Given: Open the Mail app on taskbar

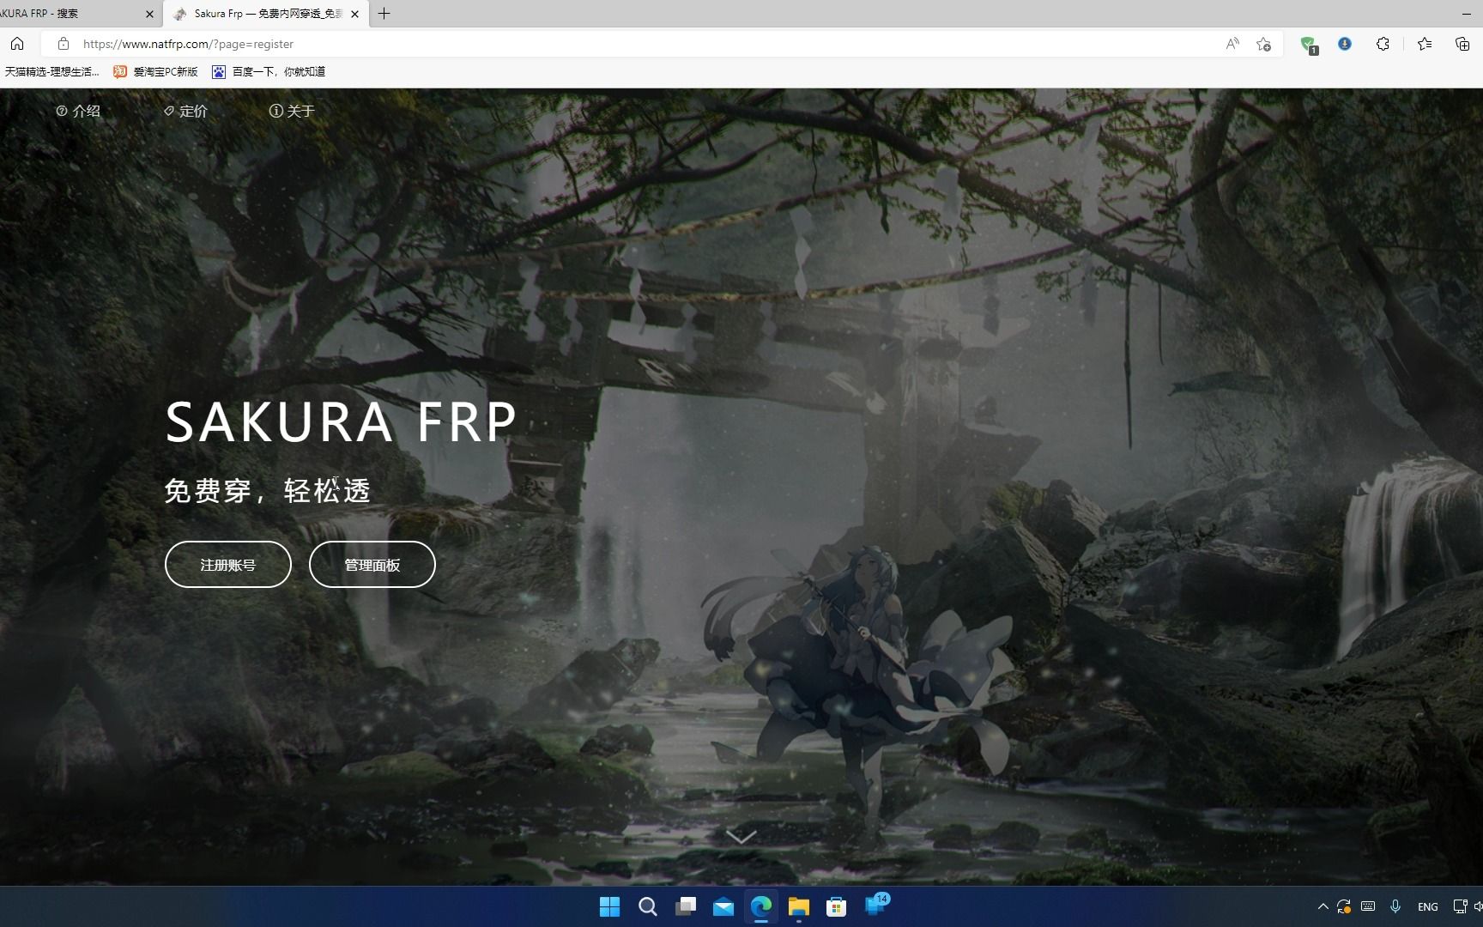Looking at the screenshot, I should 723,906.
